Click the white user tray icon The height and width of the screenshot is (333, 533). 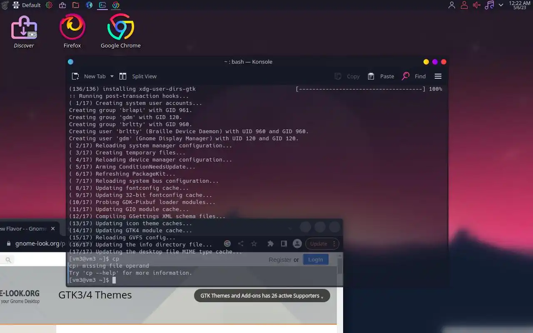pyautogui.click(x=452, y=5)
